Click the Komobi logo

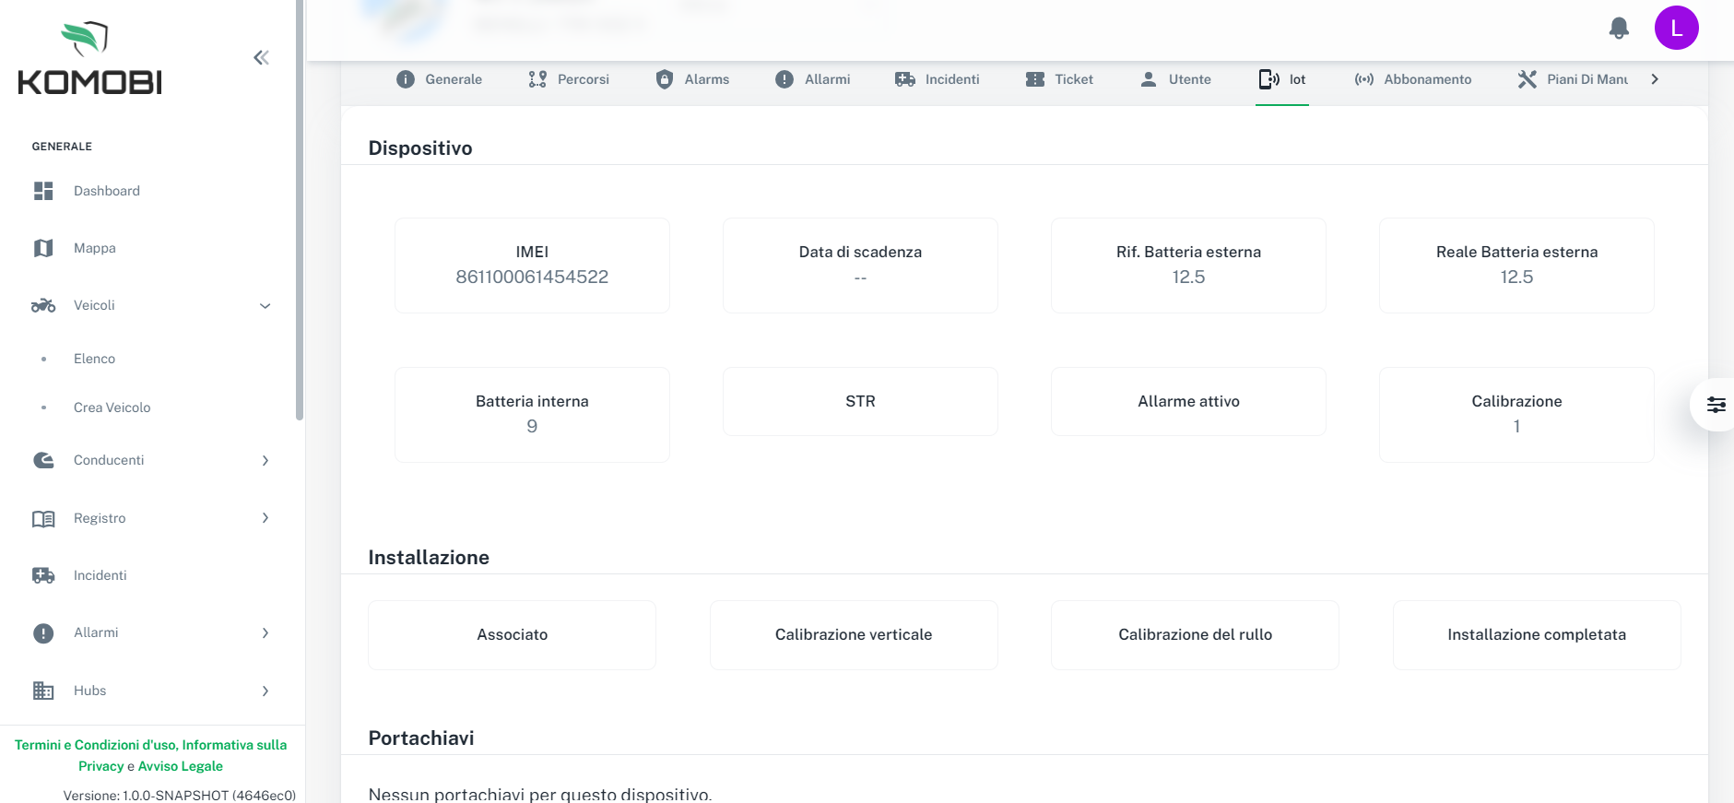click(89, 59)
